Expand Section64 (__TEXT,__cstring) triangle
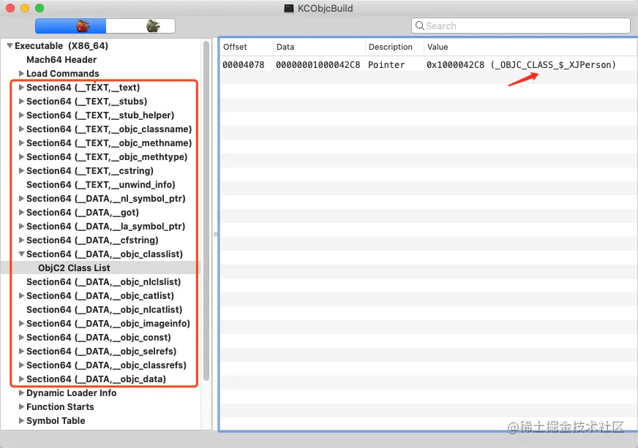The width and height of the screenshot is (638, 448). (x=21, y=171)
